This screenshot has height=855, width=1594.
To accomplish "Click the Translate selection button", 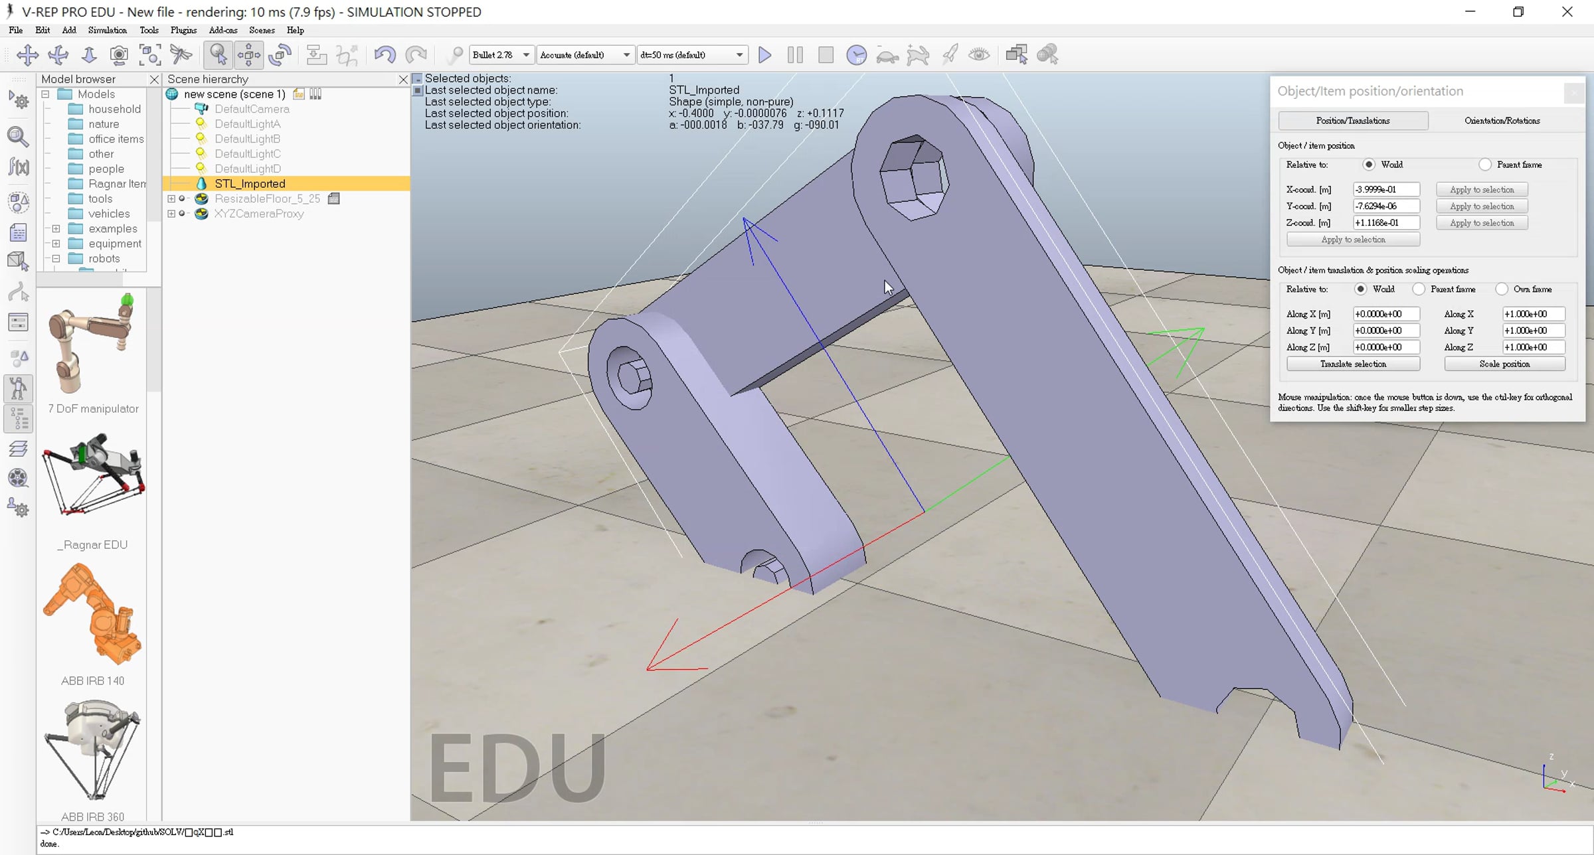I will click(1353, 364).
